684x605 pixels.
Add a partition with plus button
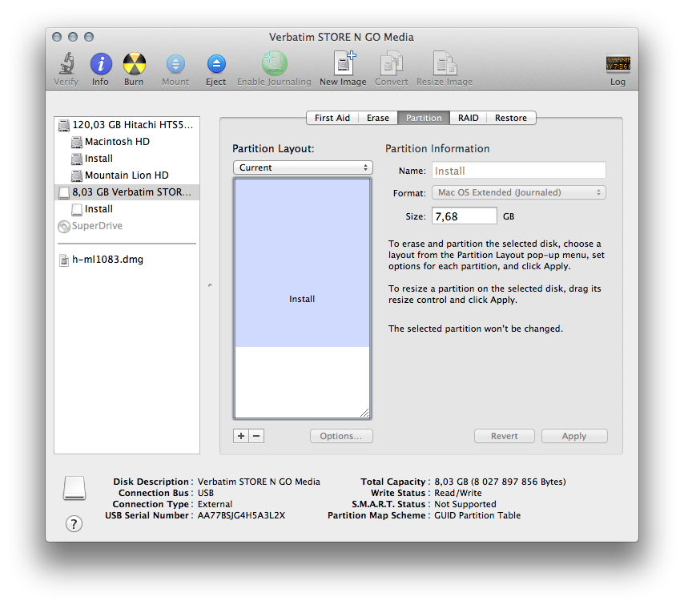point(241,436)
